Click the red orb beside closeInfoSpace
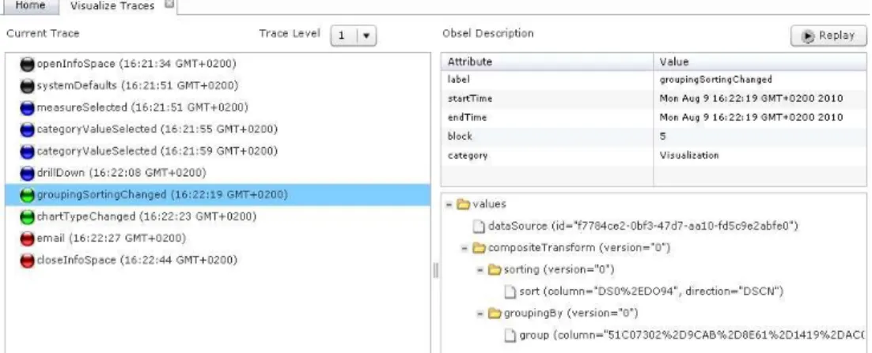Viewport: 872px width, 353px height. pos(27,261)
